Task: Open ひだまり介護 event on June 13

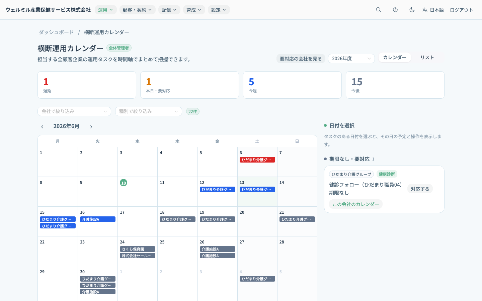Action: click(x=257, y=190)
